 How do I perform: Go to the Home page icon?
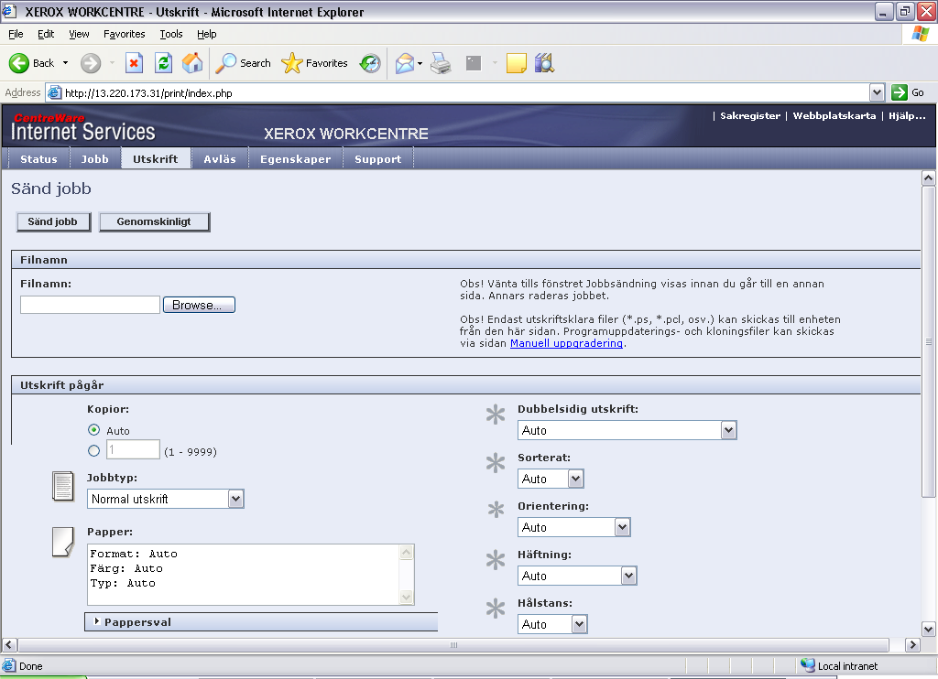point(192,63)
